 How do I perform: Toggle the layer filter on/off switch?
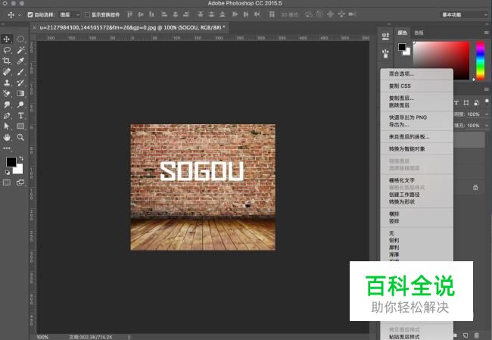point(487,101)
